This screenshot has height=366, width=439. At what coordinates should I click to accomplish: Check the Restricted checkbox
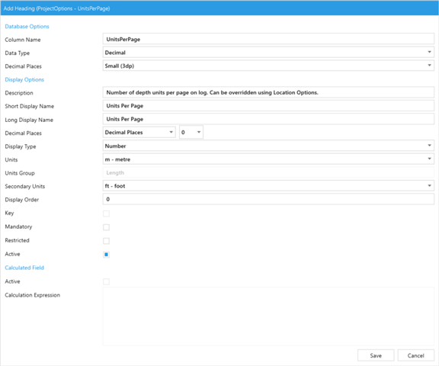pyautogui.click(x=106, y=241)
